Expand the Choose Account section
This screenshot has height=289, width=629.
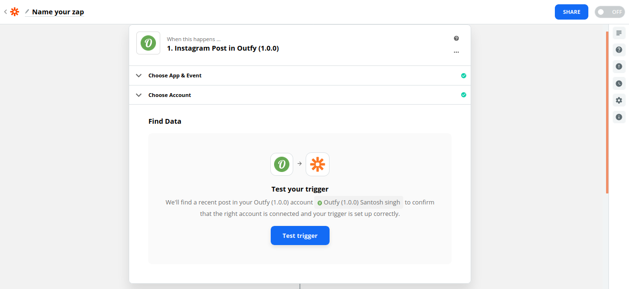pyautogui.click(x=300, y=95)
